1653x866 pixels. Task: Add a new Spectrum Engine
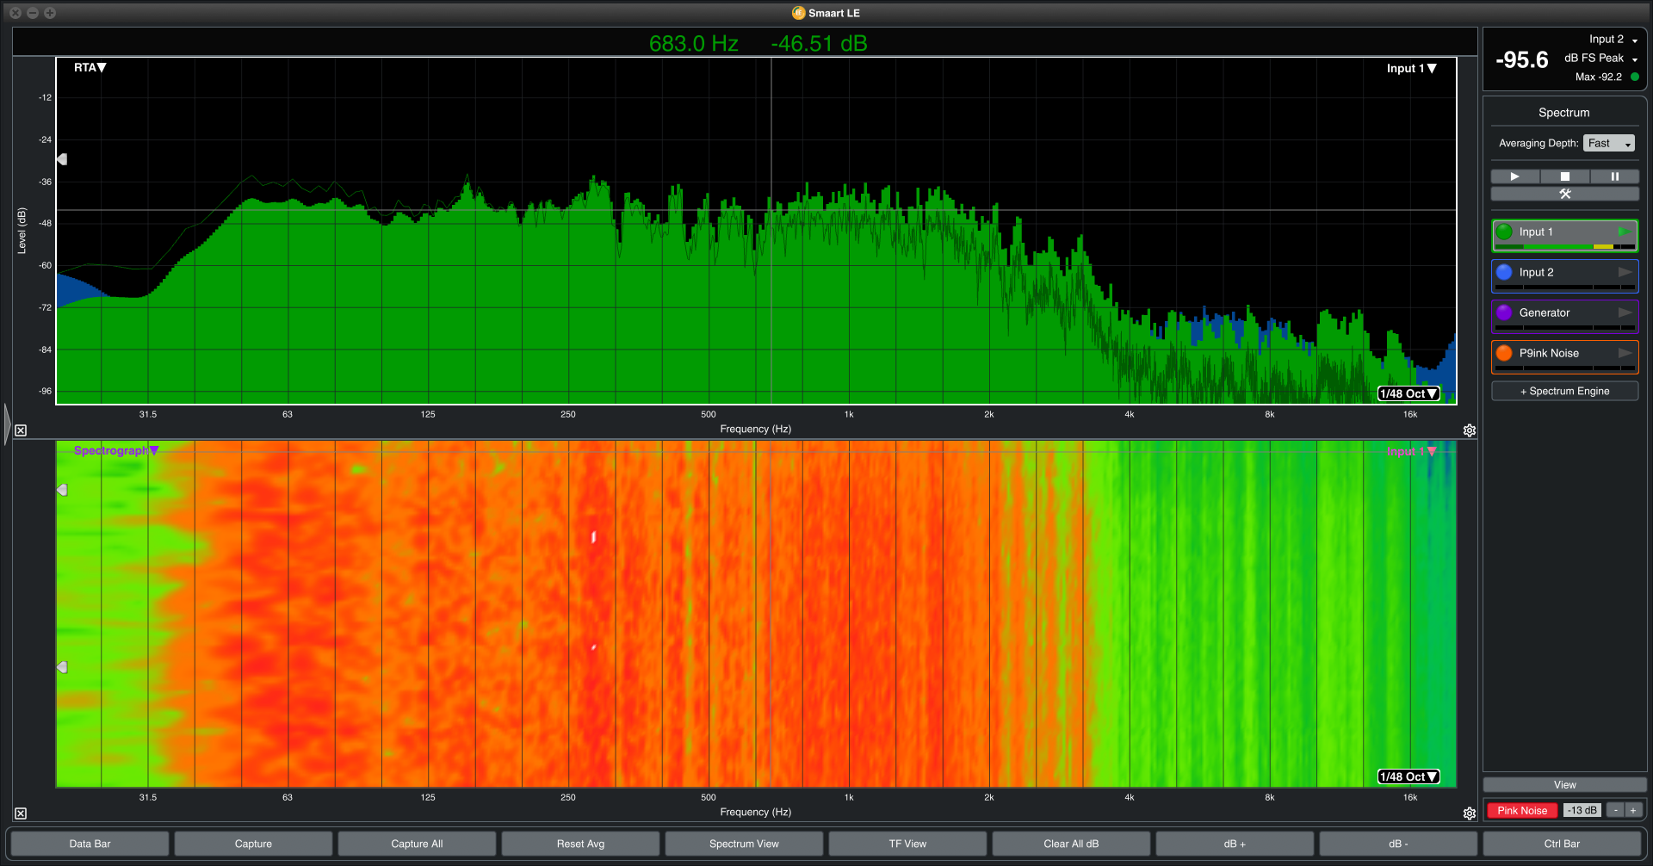click(x=1564, y=391)
